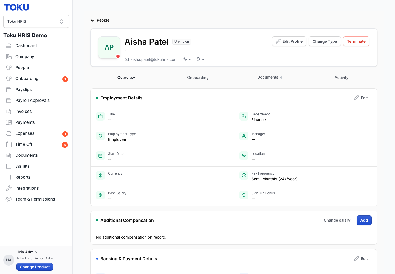
Task: Click the Expenses count badge
Action: coord(65,134)
